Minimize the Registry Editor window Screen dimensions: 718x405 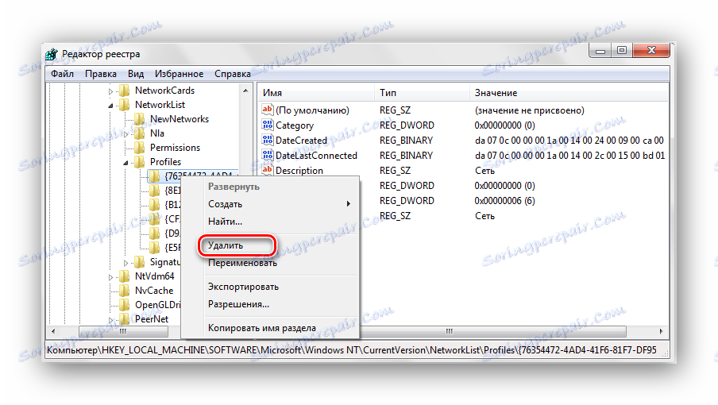tap(600, 50)
